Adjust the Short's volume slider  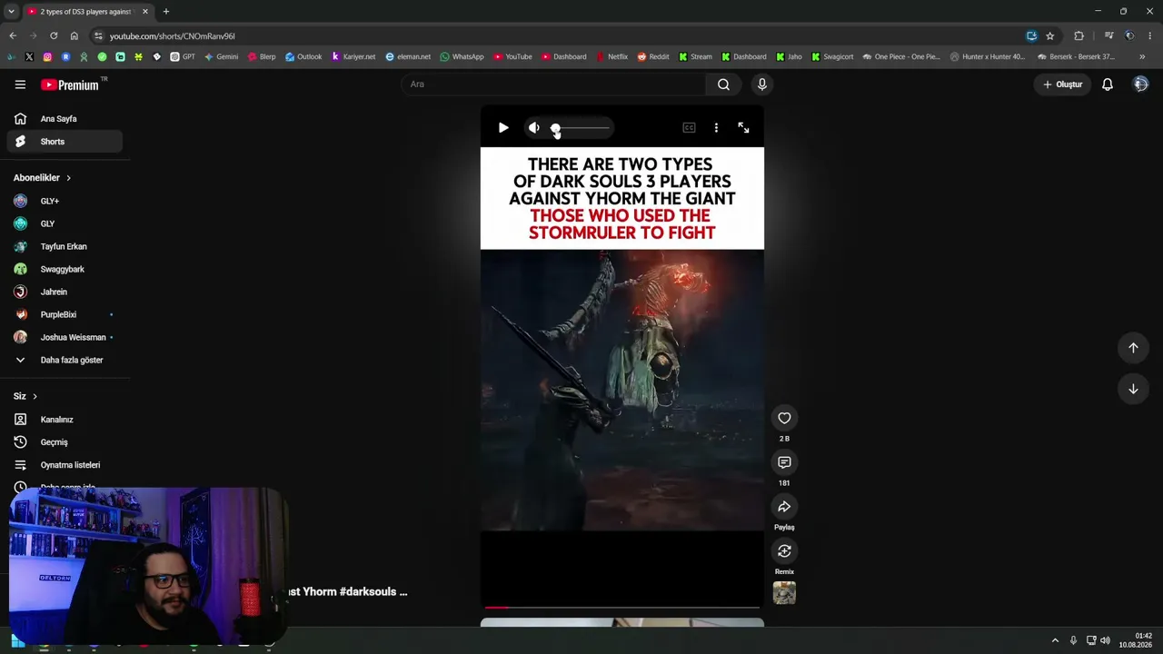tap(581, 128)
